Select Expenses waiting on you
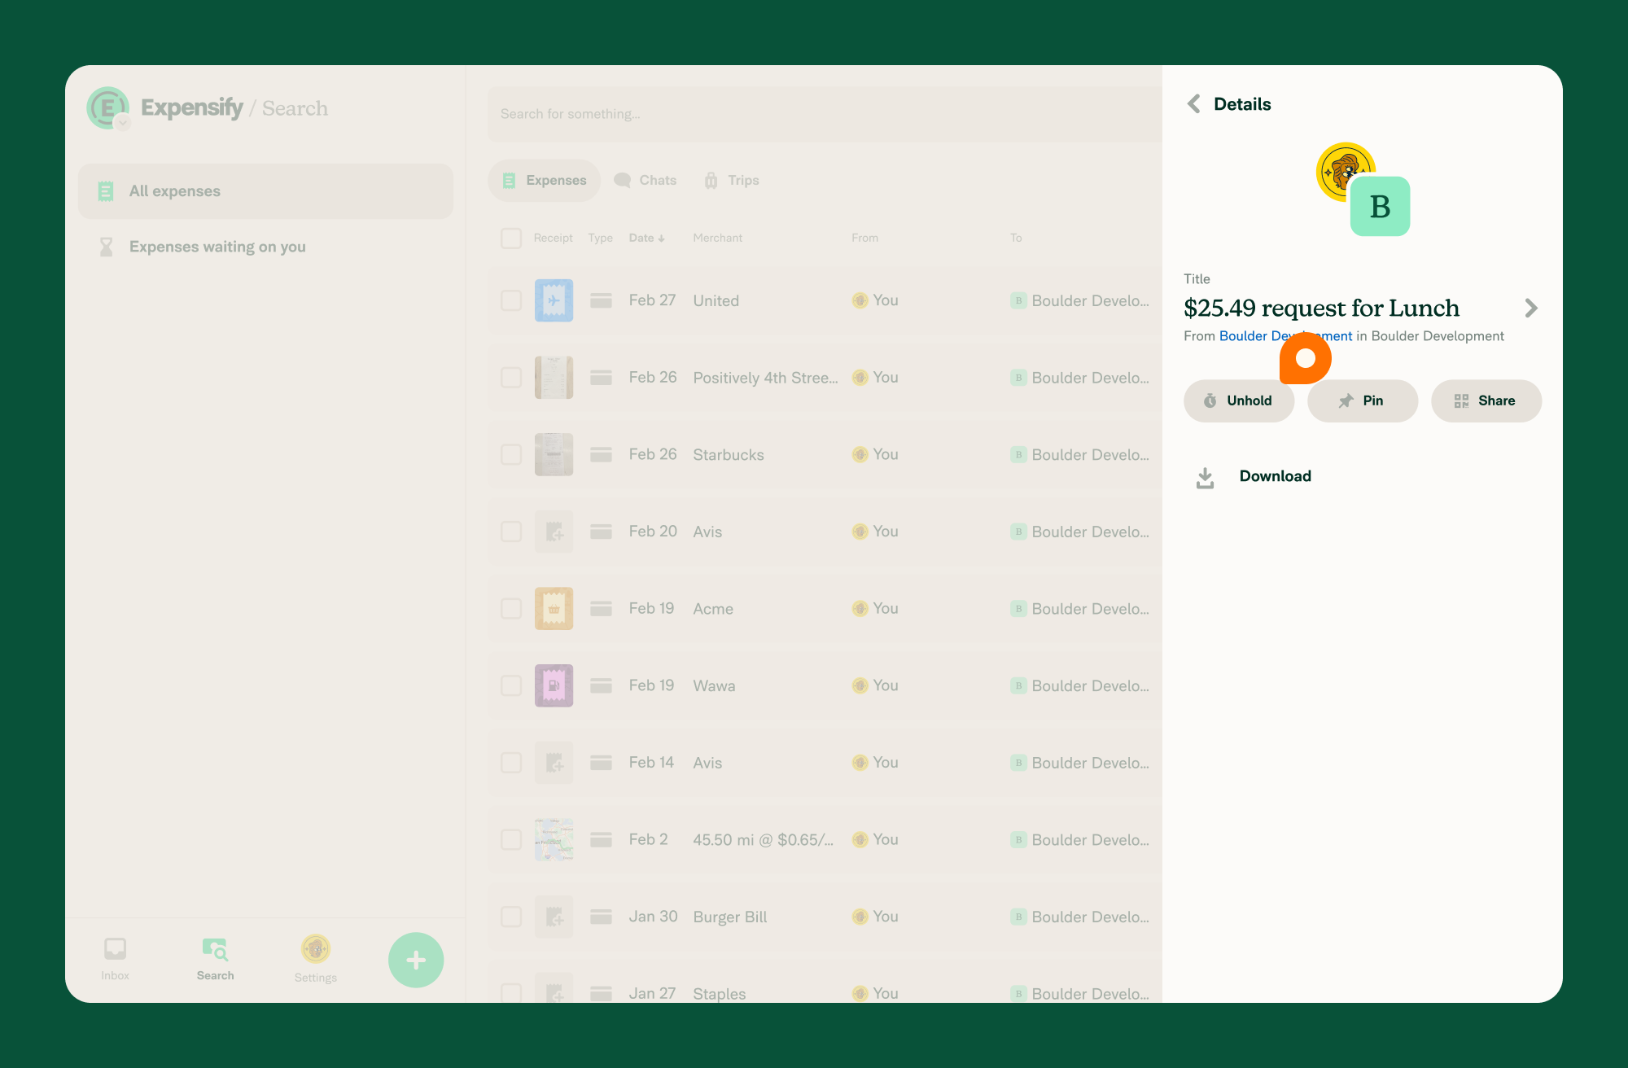The image size is (1628, 1068). [265, 247]
